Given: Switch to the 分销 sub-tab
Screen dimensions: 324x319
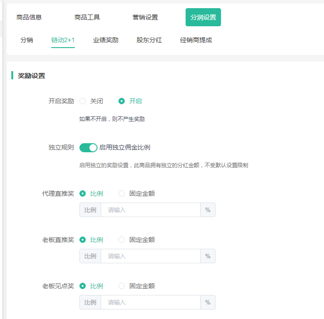Looking at the screenshot, I should [x=27, y=40].
